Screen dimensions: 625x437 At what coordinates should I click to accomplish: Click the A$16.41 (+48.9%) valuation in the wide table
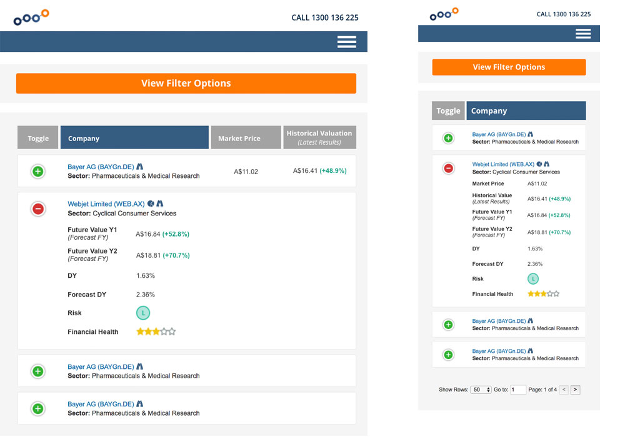tap(319, 170)
